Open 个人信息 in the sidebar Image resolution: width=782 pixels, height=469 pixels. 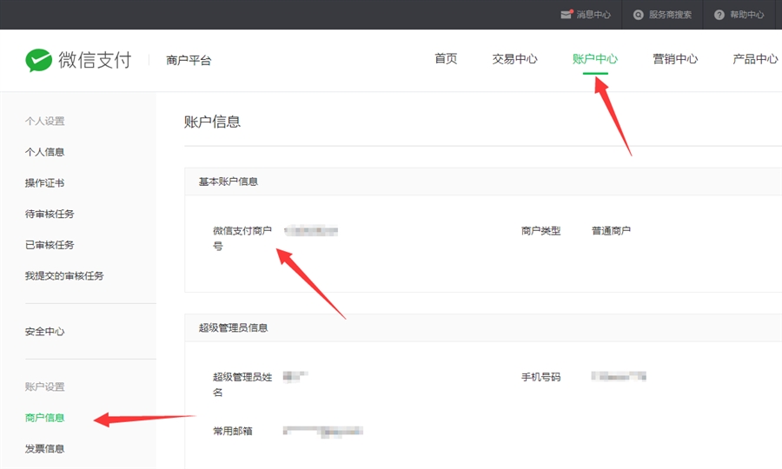click(45, 152)
